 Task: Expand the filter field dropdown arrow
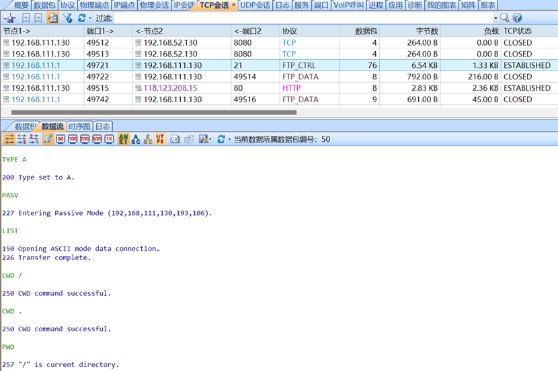[x=495, y=17]
